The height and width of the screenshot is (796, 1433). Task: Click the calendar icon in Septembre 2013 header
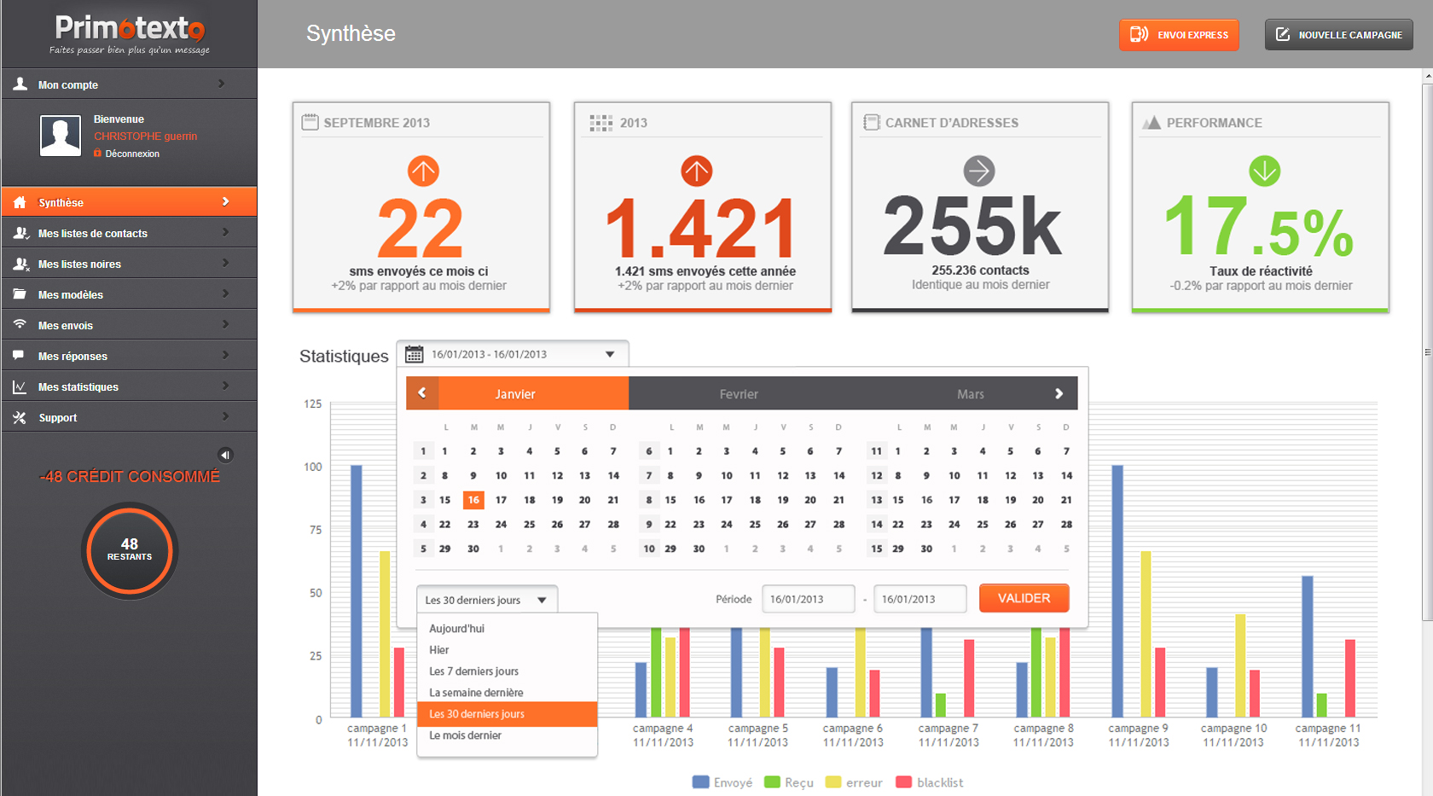point(310,122)
